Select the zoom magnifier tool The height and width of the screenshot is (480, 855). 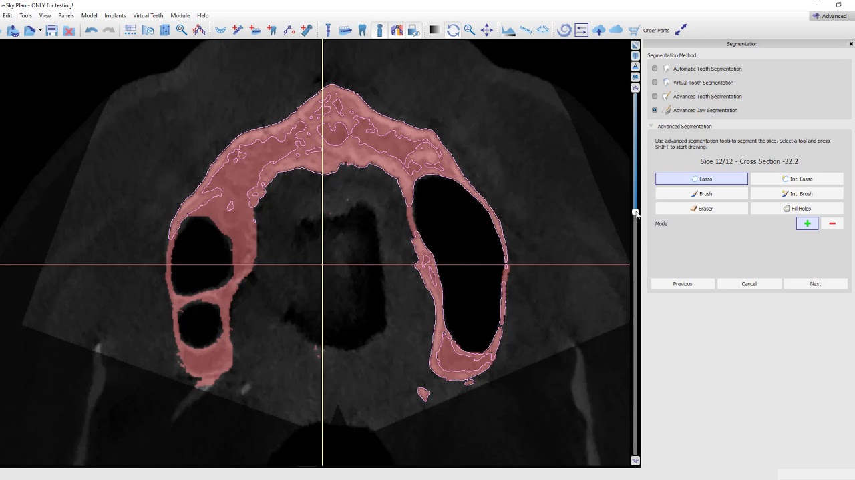470,30
